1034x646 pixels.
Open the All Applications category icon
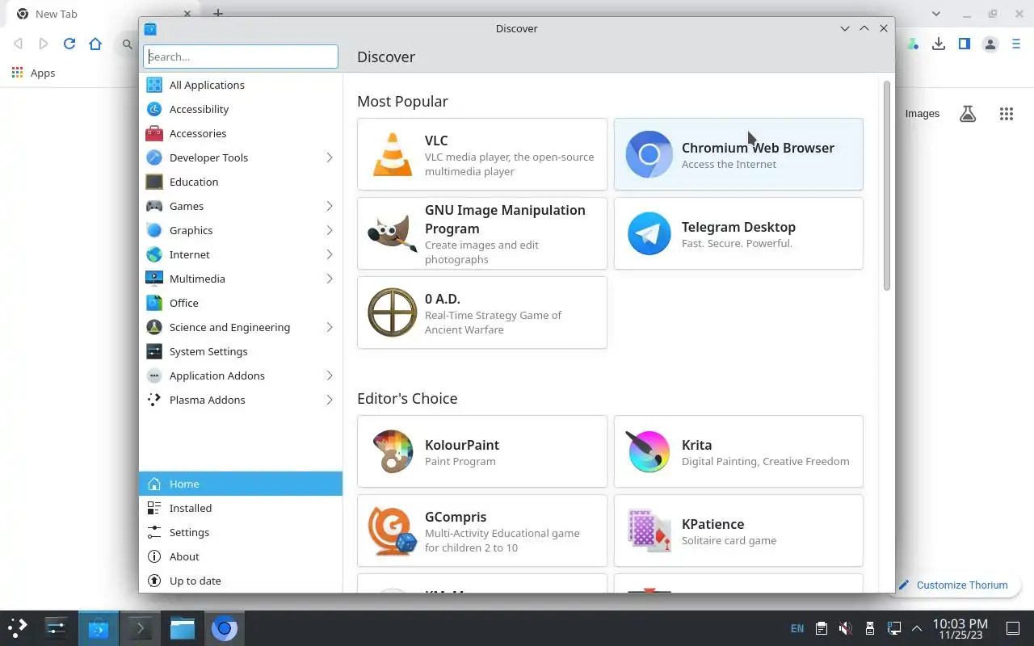(x=154, y=85)
